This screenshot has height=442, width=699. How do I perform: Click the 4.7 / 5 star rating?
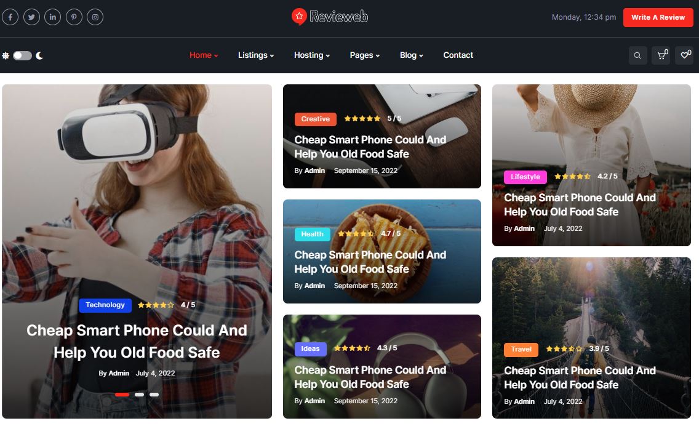coord(369,234)
